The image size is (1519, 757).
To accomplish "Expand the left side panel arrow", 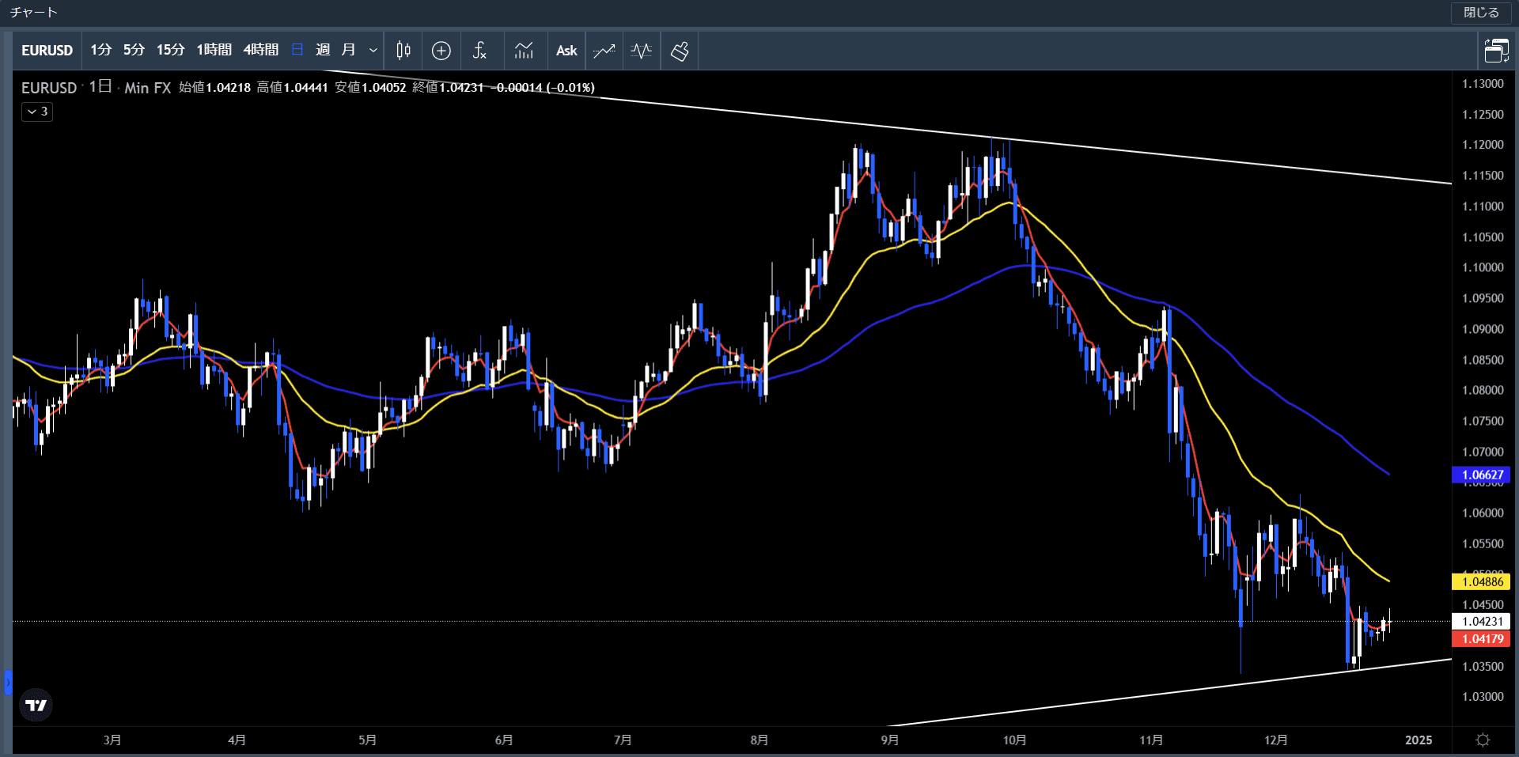I will [x=8, y=682].
